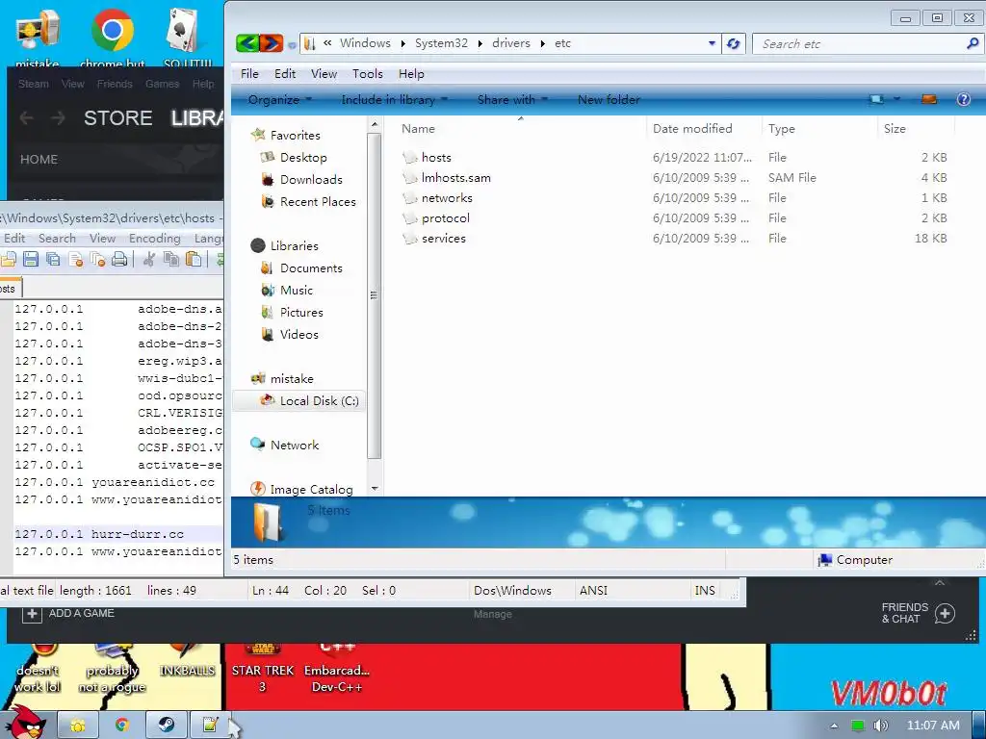Image resolution: width=986 pixels, height=739 pixels.
Task: Click the Notepad++ Close All icon
Action: click(97, 259)
